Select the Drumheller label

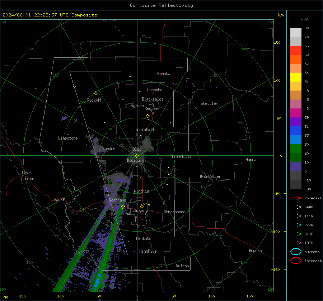tap(210, 176)
